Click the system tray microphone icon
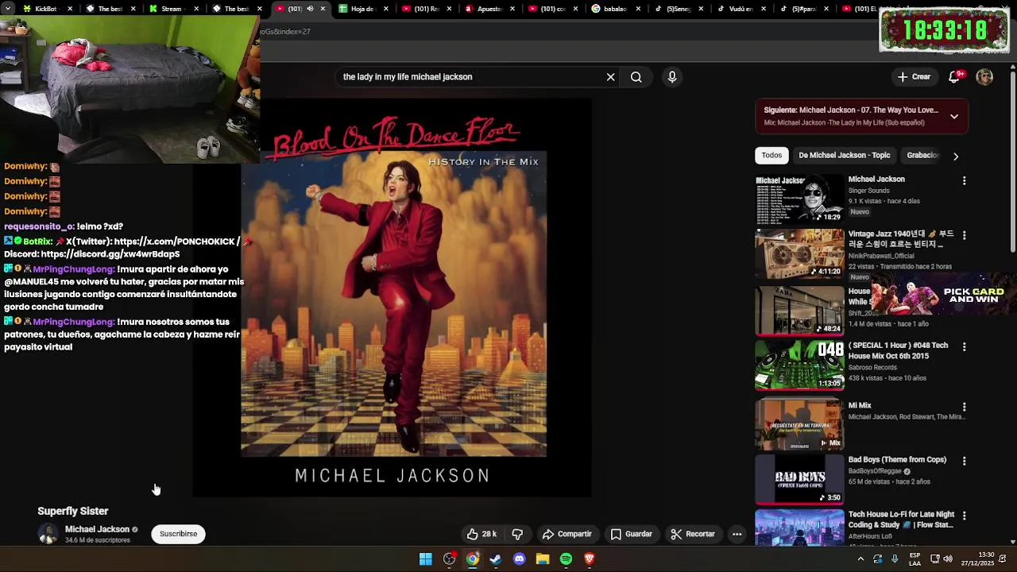The width and height of the screenshot is (1017, 572). pyautogui.click(x=895, y=559)
